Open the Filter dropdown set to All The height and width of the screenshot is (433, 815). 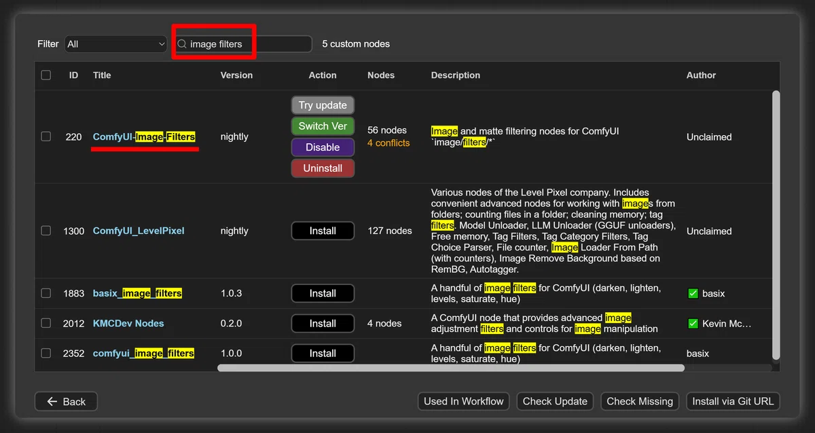116,44
